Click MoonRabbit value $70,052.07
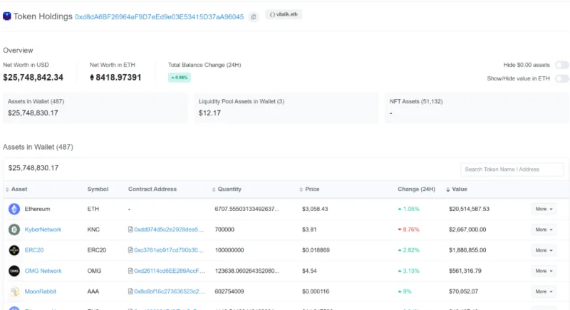570x310 pixels. click(464, 291)
